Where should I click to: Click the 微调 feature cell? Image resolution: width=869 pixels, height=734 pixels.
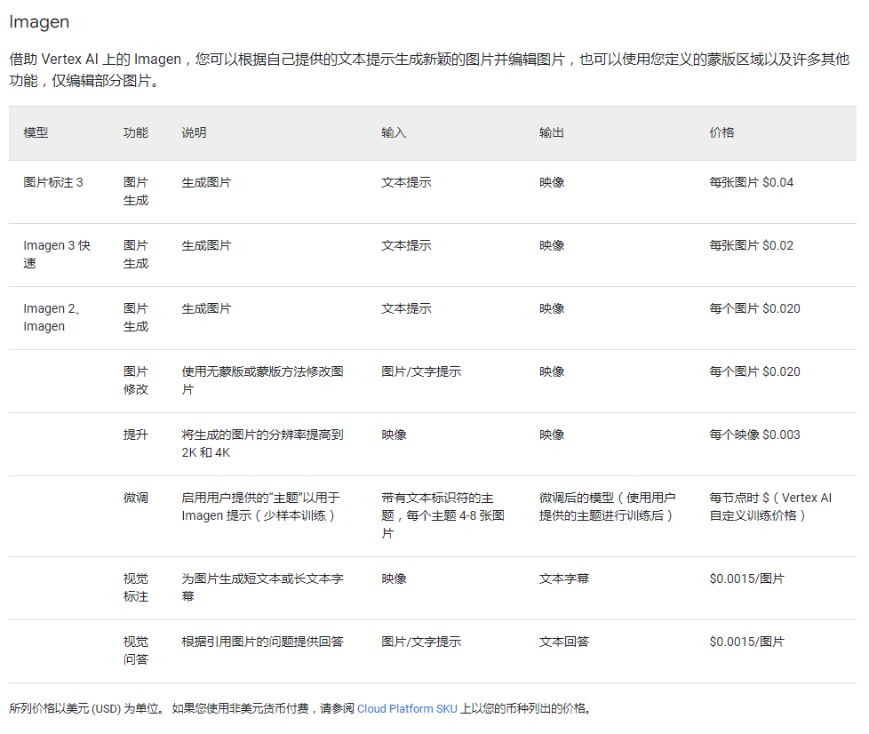click(x=136, y=498)
